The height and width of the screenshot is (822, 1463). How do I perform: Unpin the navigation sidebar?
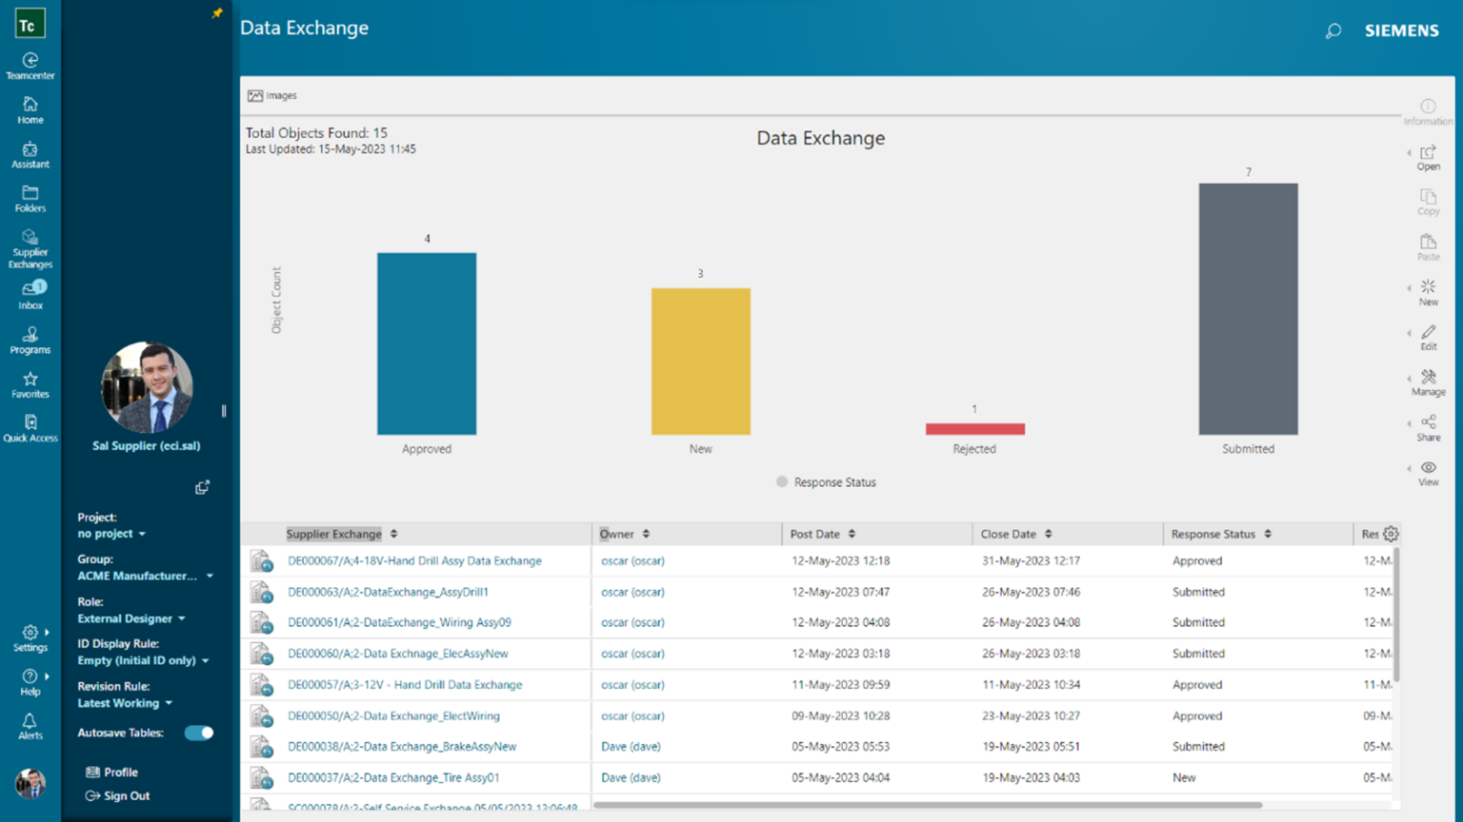tap(217, 14)
